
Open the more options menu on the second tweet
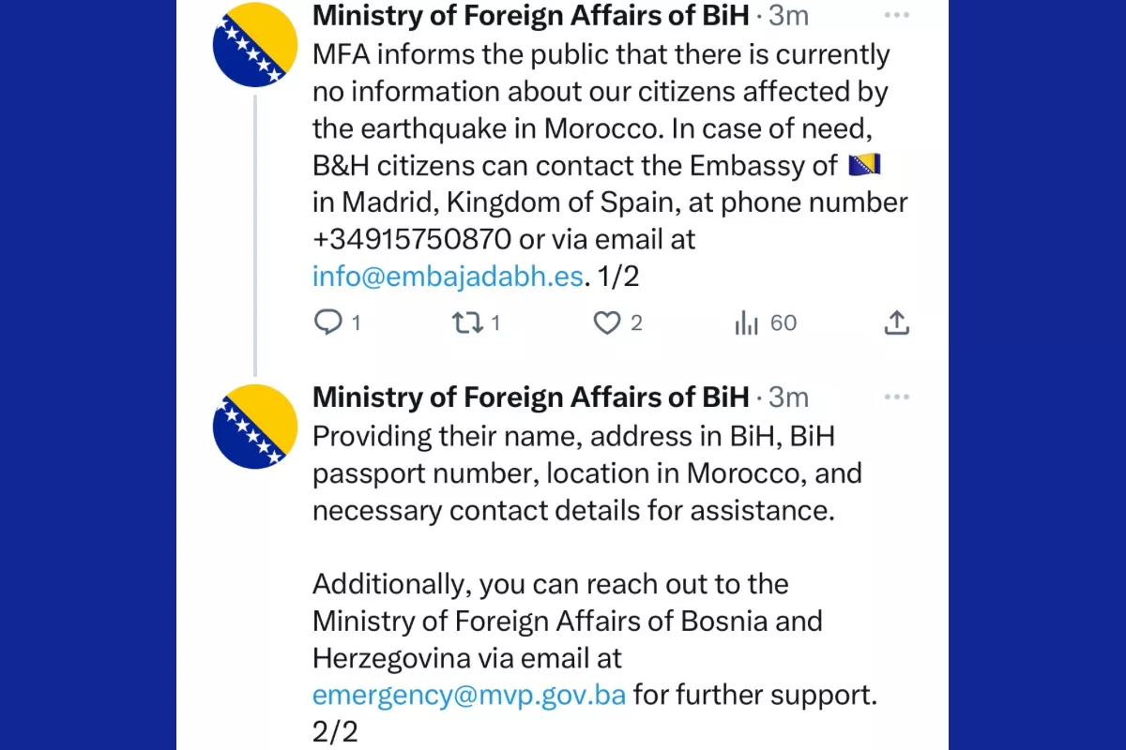(897, 397)
